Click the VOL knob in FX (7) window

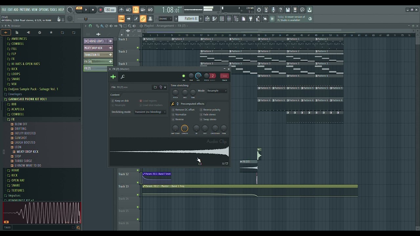(x=198, y=76)
